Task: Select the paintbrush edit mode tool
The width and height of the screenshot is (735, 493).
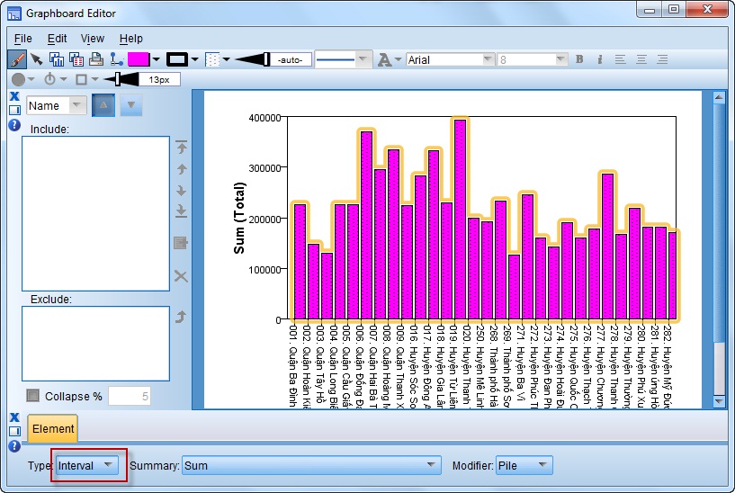Action: click(16, 59)
